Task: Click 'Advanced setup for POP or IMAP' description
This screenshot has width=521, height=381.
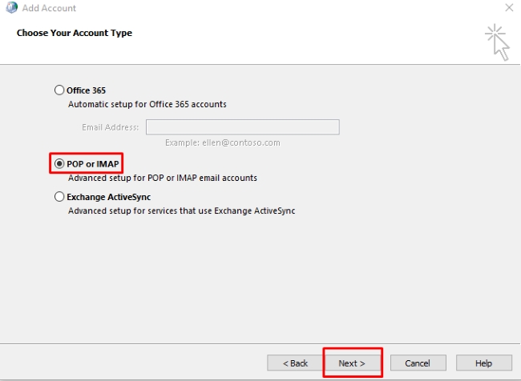Action: [x=163, y=178]
